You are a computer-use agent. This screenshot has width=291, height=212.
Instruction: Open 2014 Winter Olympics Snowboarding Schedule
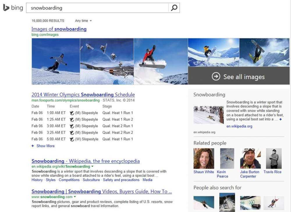(x=83, y=95)
